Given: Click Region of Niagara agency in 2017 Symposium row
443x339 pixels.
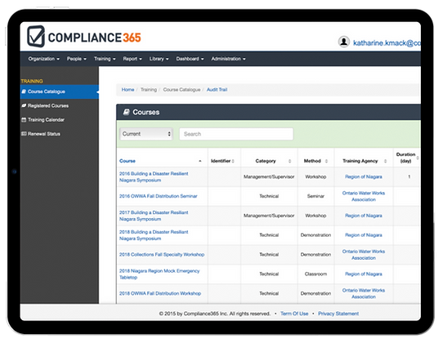Looking at the screenshot, I should 364,216.
